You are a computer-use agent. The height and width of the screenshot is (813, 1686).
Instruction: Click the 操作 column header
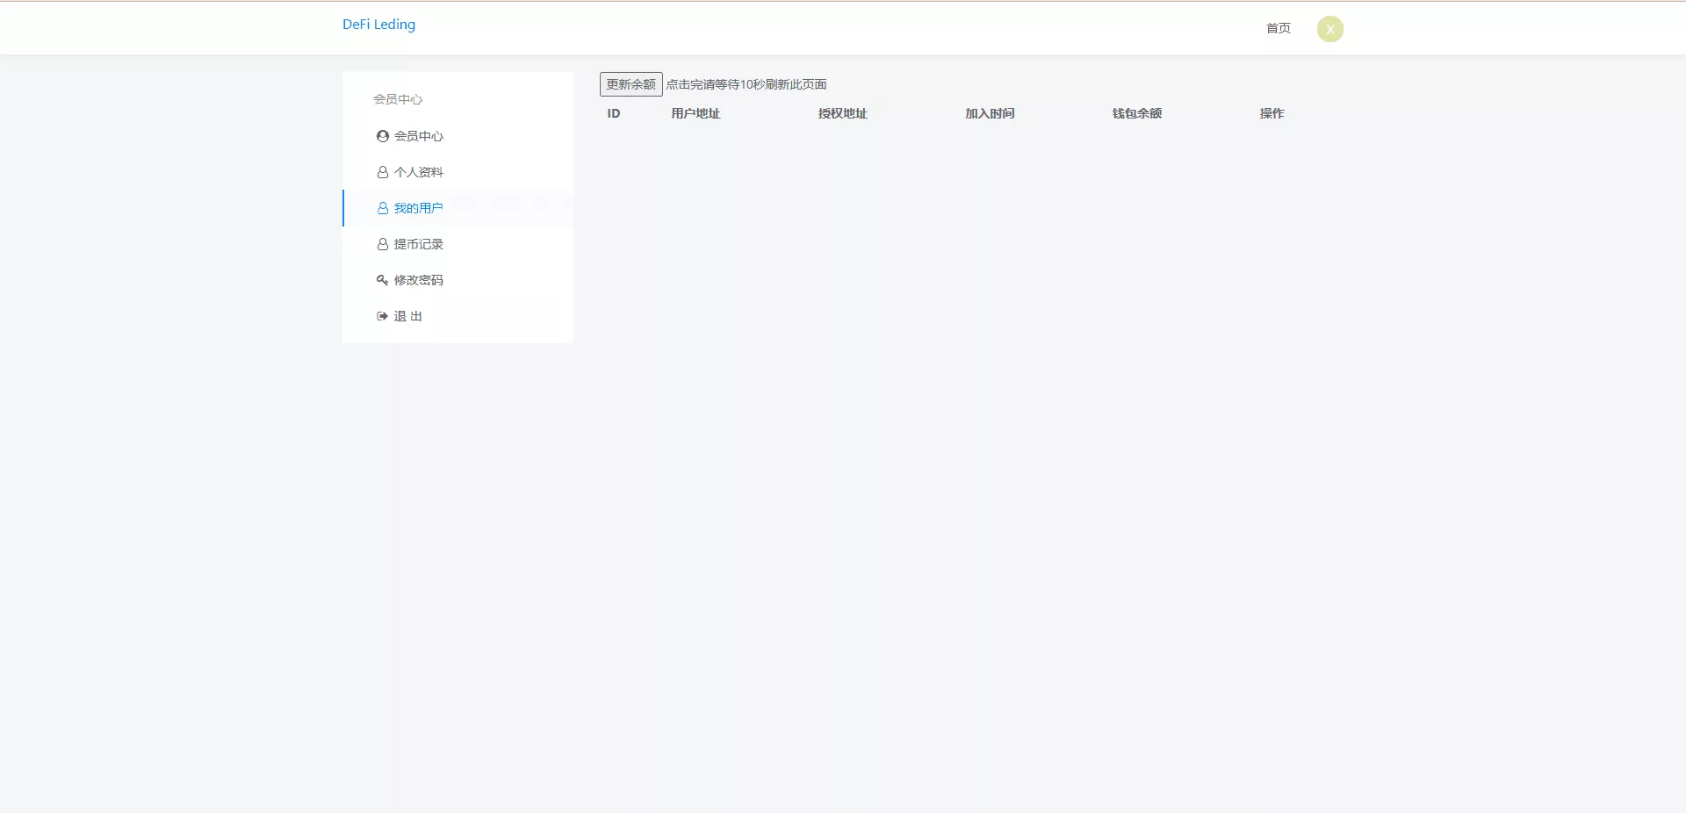click(x=1271, y=113)
